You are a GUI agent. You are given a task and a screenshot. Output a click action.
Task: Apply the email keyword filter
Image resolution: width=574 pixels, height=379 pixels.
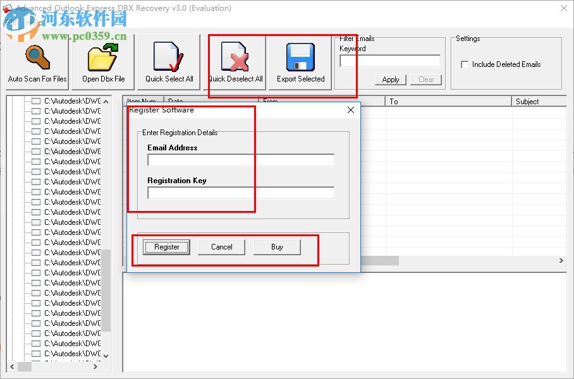tap(390, 80)
